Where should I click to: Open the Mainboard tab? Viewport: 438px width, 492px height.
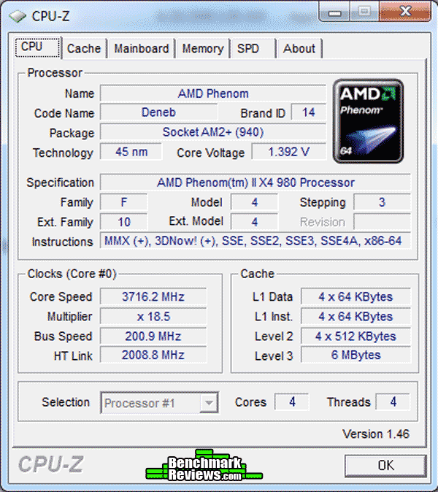(x=141, y=49)
